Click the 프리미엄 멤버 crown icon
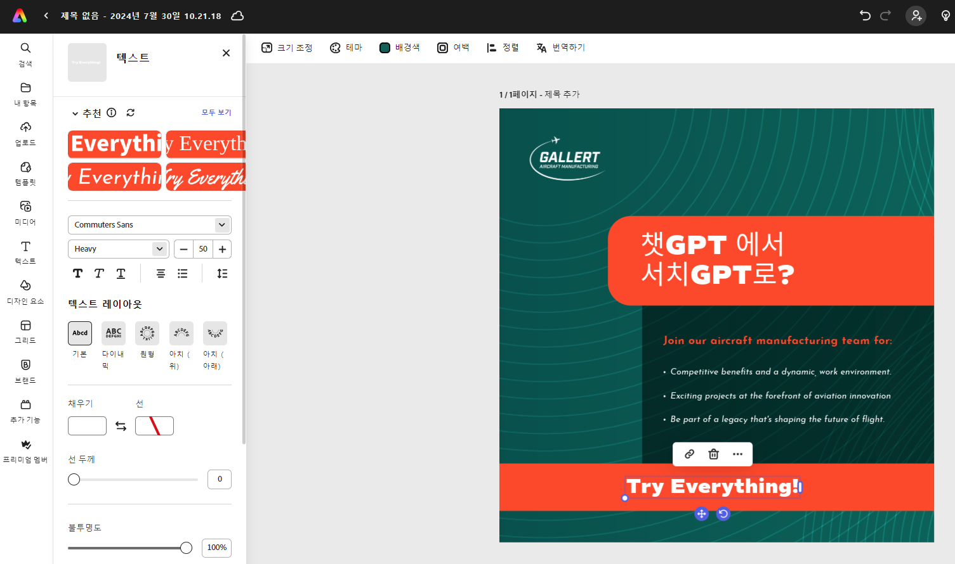The width and height of the screenshot is (955, 564). point(25,445)
